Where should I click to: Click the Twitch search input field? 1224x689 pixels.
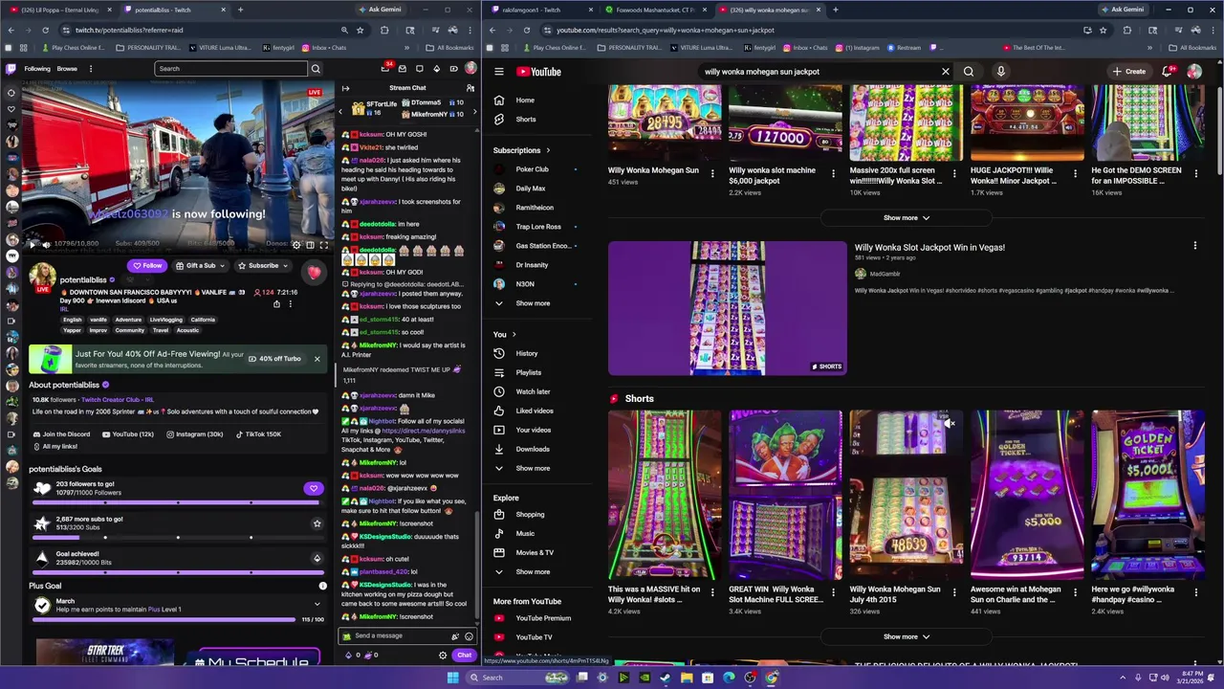pos(230,69)
